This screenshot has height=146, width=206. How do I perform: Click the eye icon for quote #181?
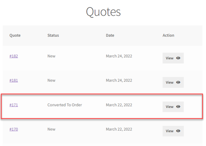pyautogui.click(x=178, y=82)
